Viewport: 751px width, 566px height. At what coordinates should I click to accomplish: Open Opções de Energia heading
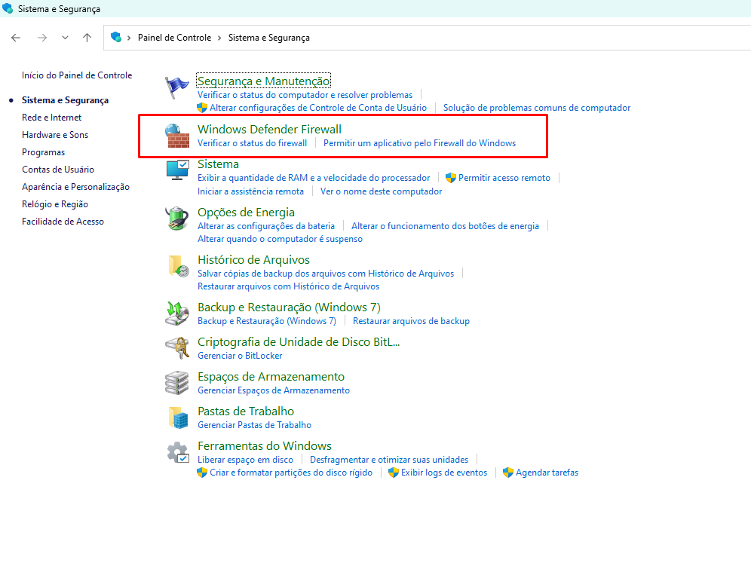[x=246, y=212]
